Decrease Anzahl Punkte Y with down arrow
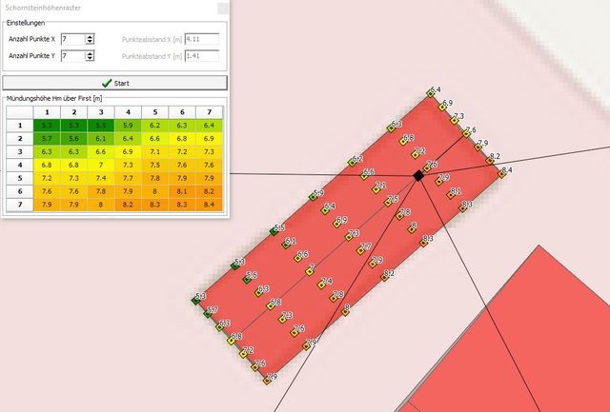This screenshot has width=610, height=412. point(90,58)
